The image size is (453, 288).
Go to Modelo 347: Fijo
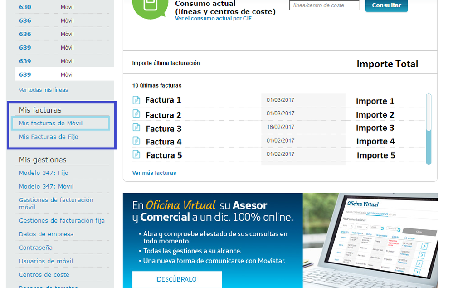pos(44,173)
